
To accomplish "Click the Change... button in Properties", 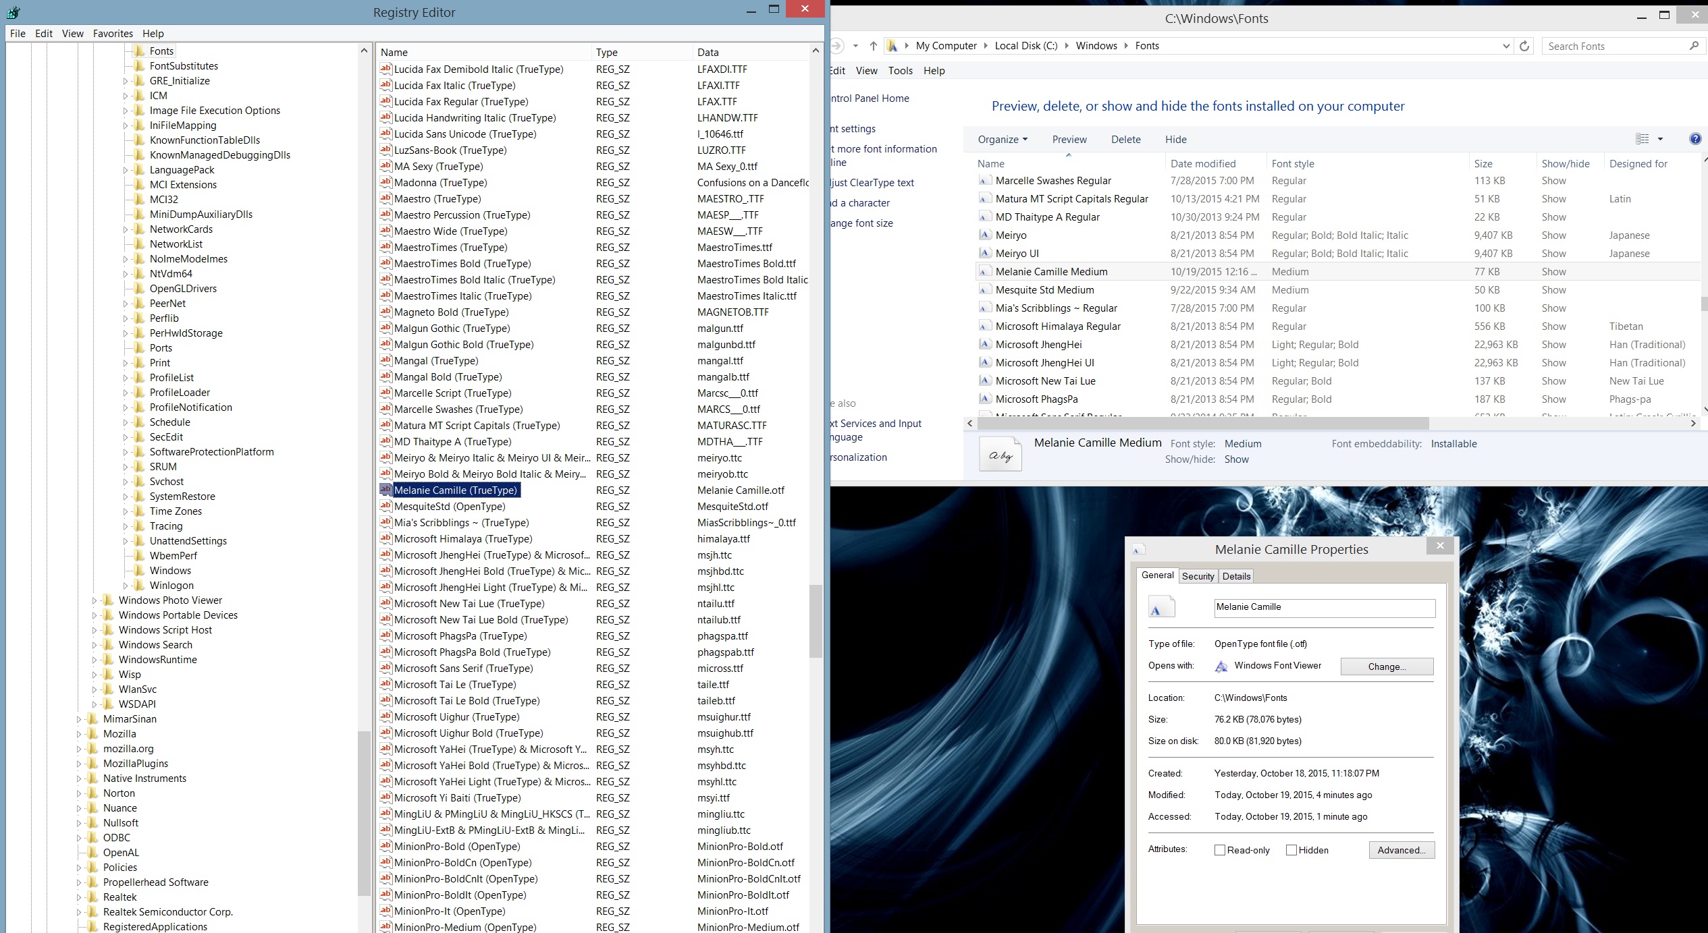I will coord(1387,667).
